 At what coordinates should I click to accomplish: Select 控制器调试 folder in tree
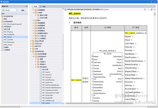[41, 31]
